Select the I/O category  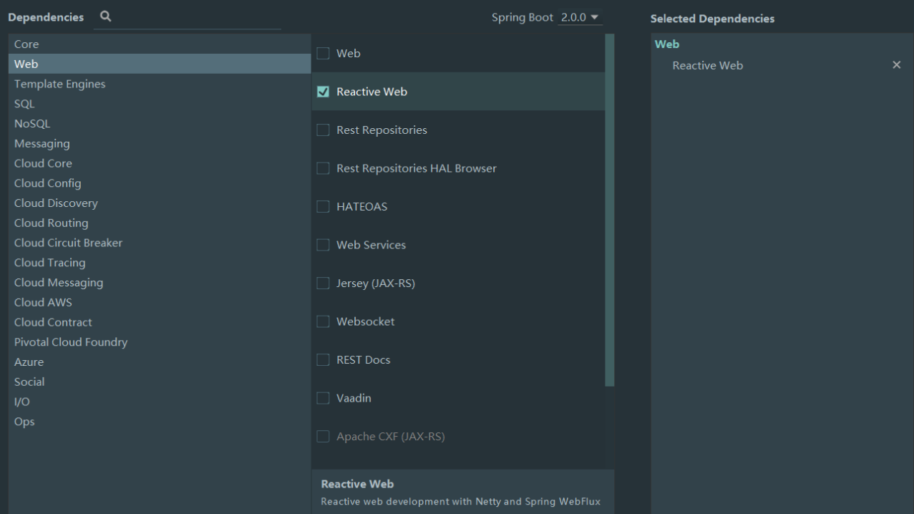pos(160,402)
